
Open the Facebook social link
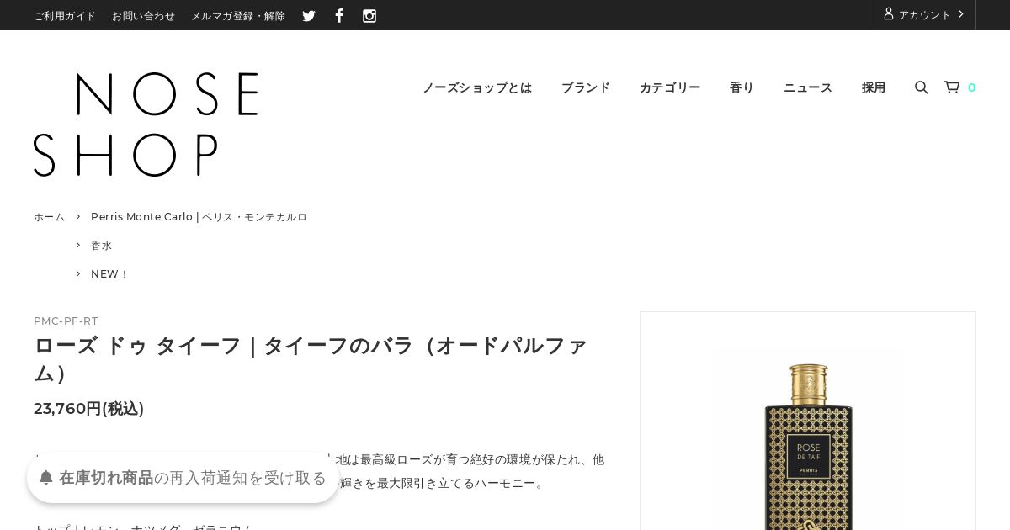(339, 16)
